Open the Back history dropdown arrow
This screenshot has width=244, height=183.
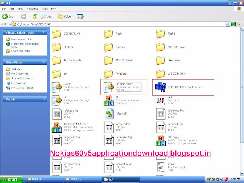17,16
